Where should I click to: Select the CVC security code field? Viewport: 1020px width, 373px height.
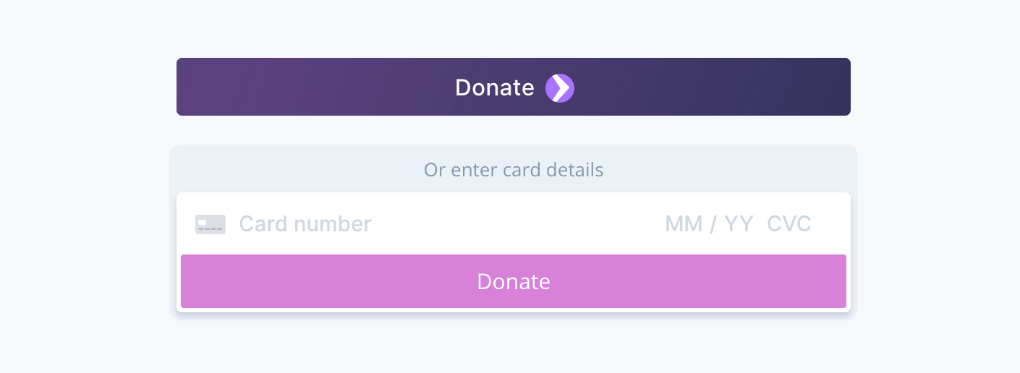click(789, 224)
